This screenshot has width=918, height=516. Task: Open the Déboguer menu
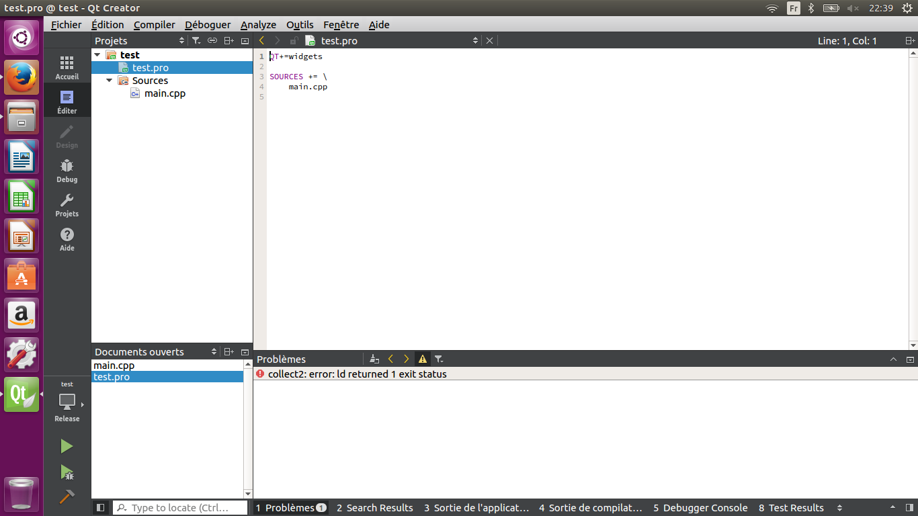pos(208,25)
